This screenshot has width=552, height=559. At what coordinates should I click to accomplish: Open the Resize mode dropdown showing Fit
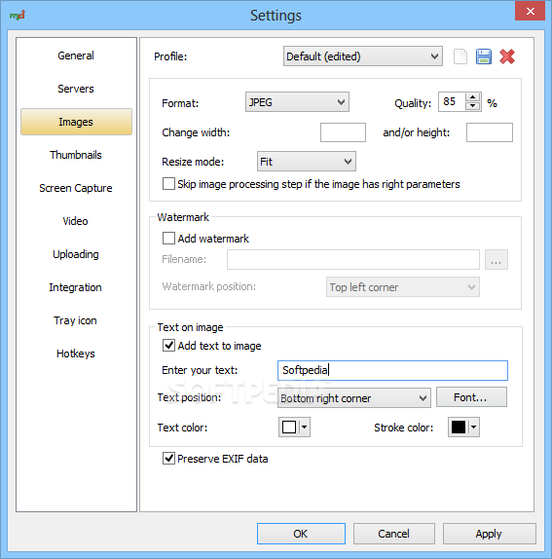pyautogui.click(x=306, y=162)
